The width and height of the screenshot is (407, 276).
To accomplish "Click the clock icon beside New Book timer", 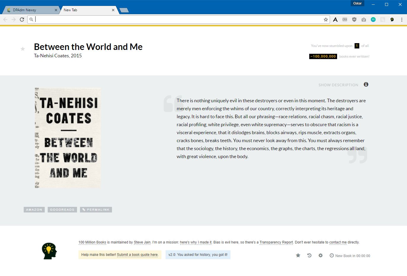I will coord(332,255).
